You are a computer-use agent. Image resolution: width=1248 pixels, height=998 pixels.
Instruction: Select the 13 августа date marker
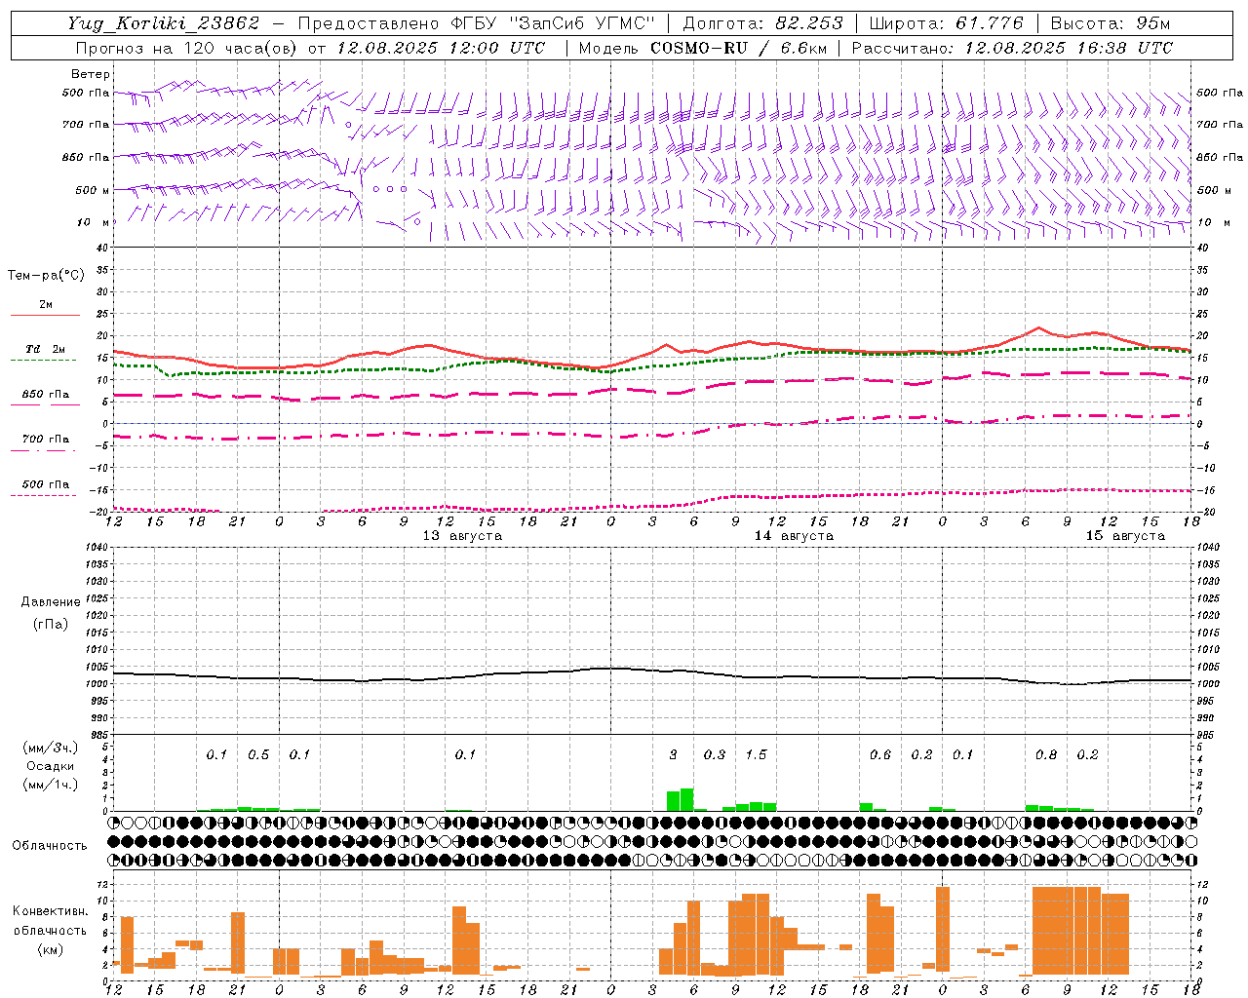(x=462, y=535)
